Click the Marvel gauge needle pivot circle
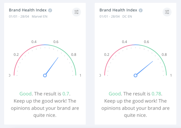The height and width of the screenshot is (128, 181). coord(45,75)
